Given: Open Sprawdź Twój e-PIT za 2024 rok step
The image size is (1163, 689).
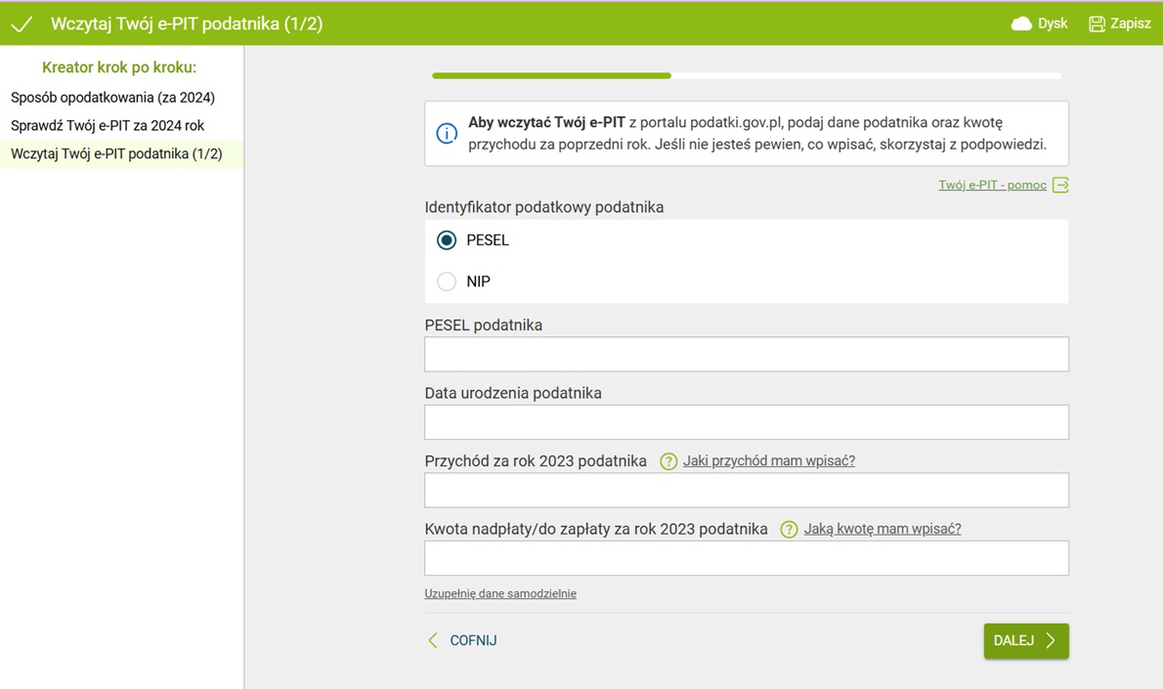Looking at the screenshot, I should pyautogui.click(x=108, y=126).
